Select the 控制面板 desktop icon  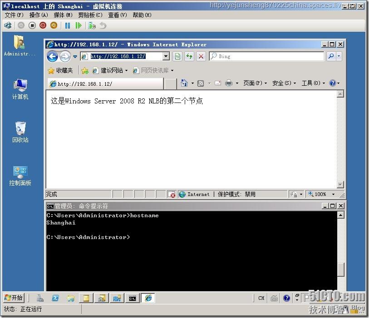tap(20, 176)
